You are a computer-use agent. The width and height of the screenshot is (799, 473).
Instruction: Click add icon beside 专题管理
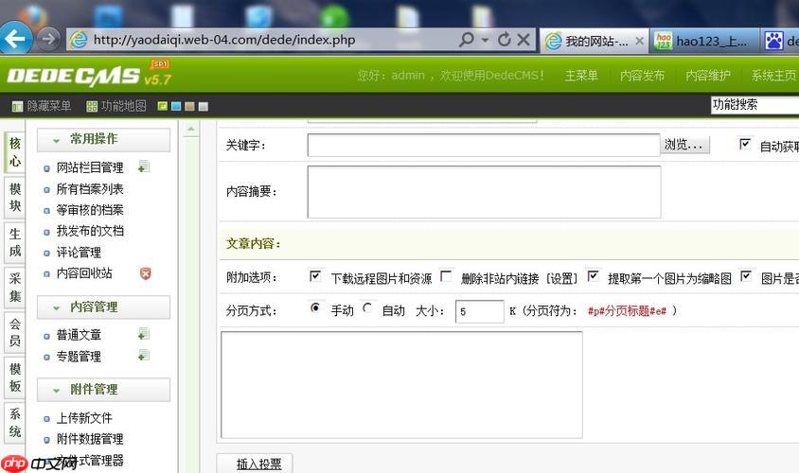coord(144,356)
